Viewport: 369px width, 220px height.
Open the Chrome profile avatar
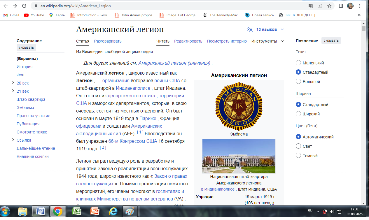click(x=350, y=6)
